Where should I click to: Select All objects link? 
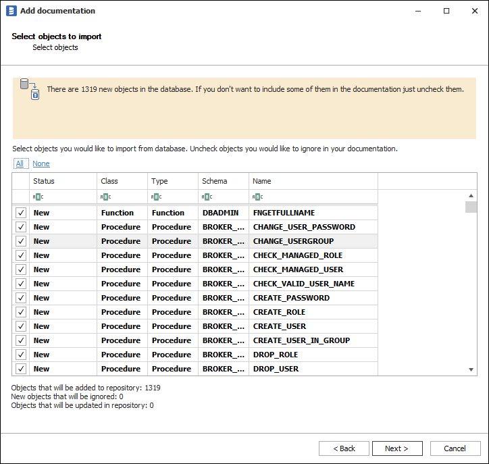point(20,163)
